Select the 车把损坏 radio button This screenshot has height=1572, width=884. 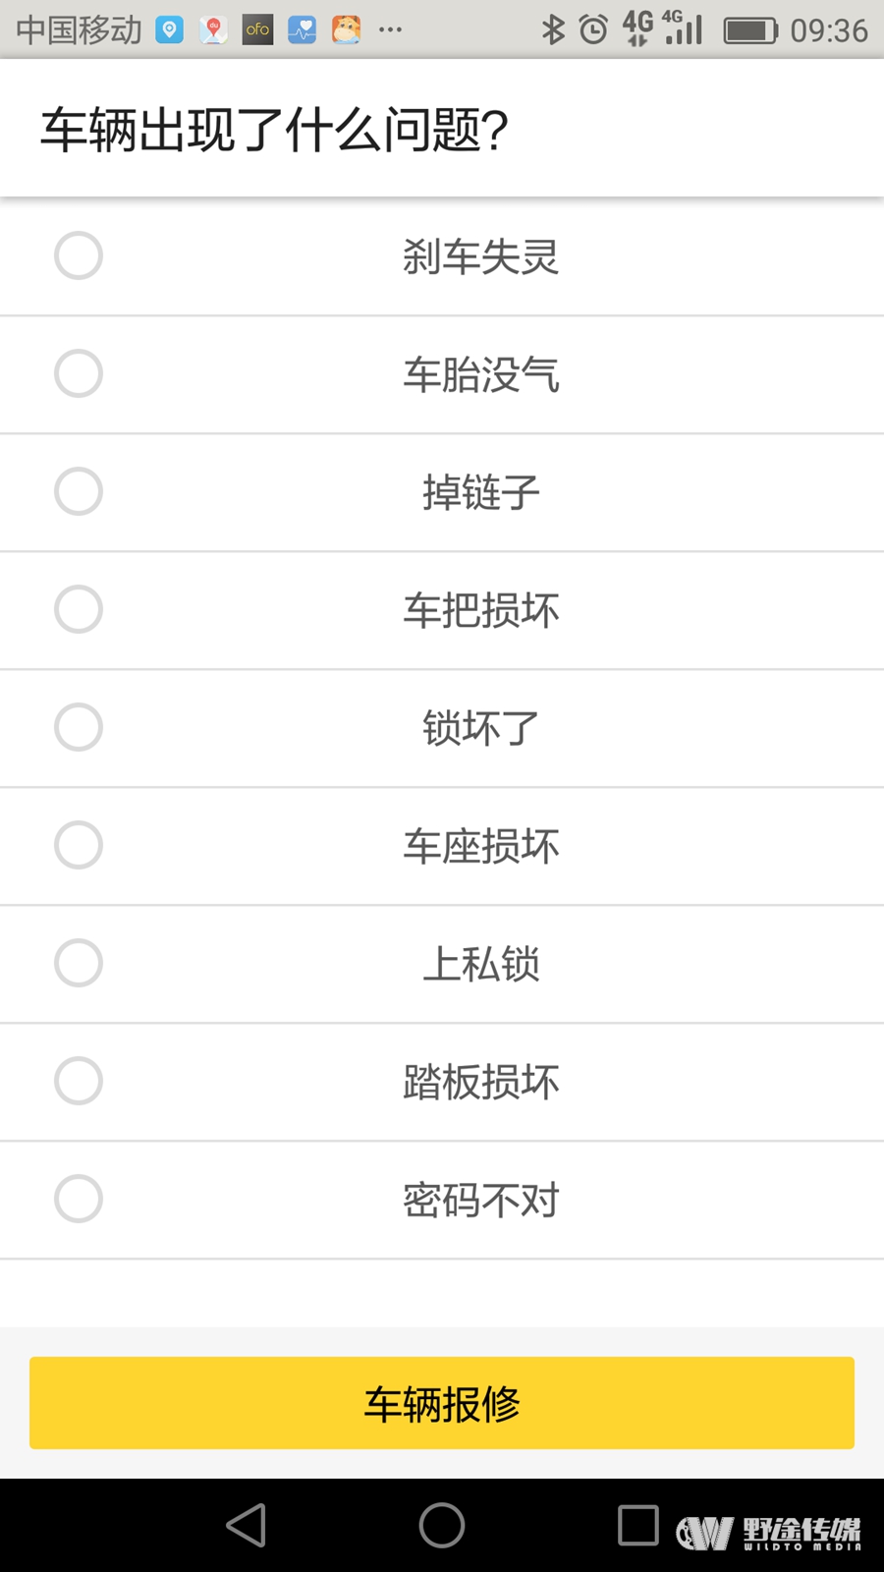(79, 609)
